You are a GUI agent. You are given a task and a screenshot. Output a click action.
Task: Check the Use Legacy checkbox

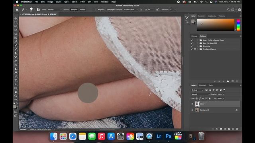105,10
